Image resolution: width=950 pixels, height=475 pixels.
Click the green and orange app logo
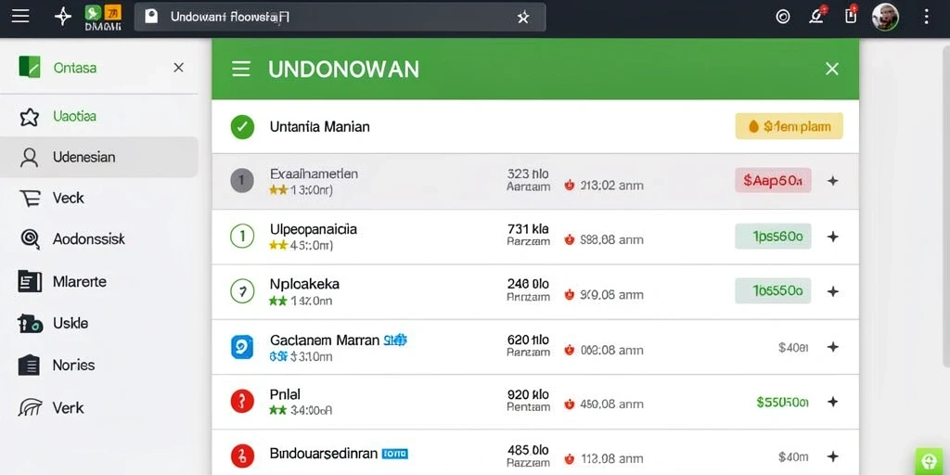click(103, 17)
